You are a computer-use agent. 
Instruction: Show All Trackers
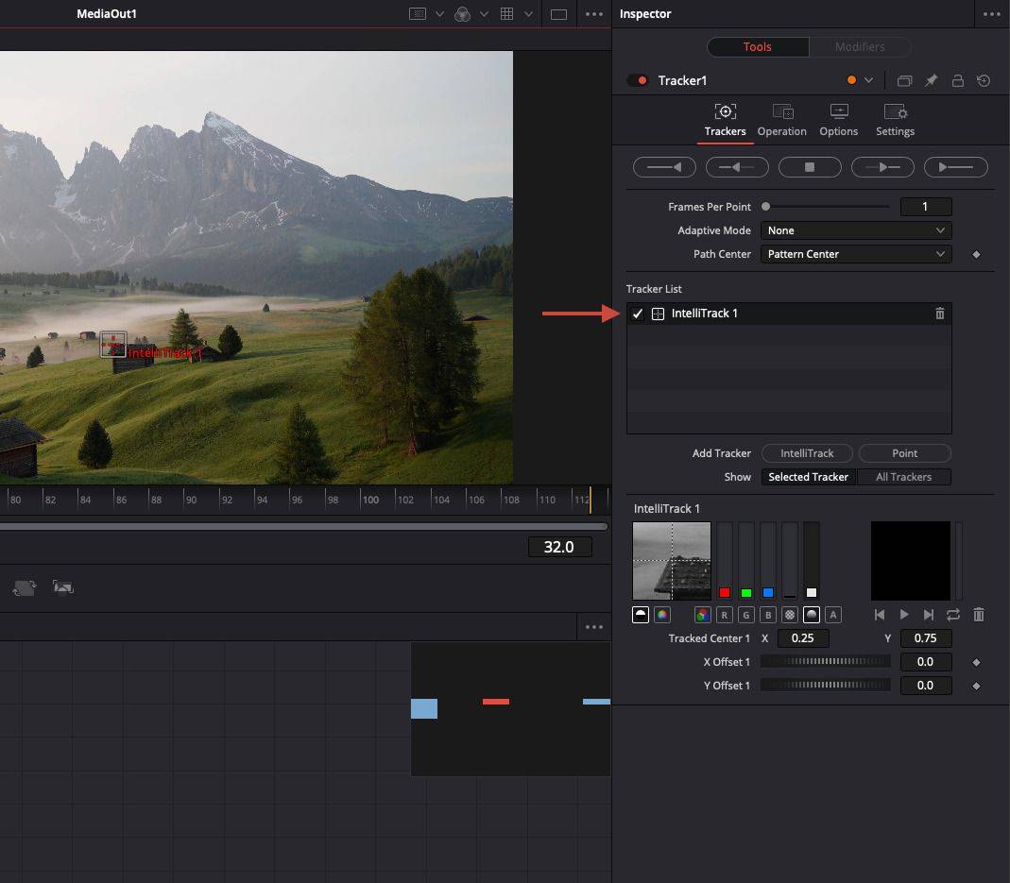(x=904, y=477)
